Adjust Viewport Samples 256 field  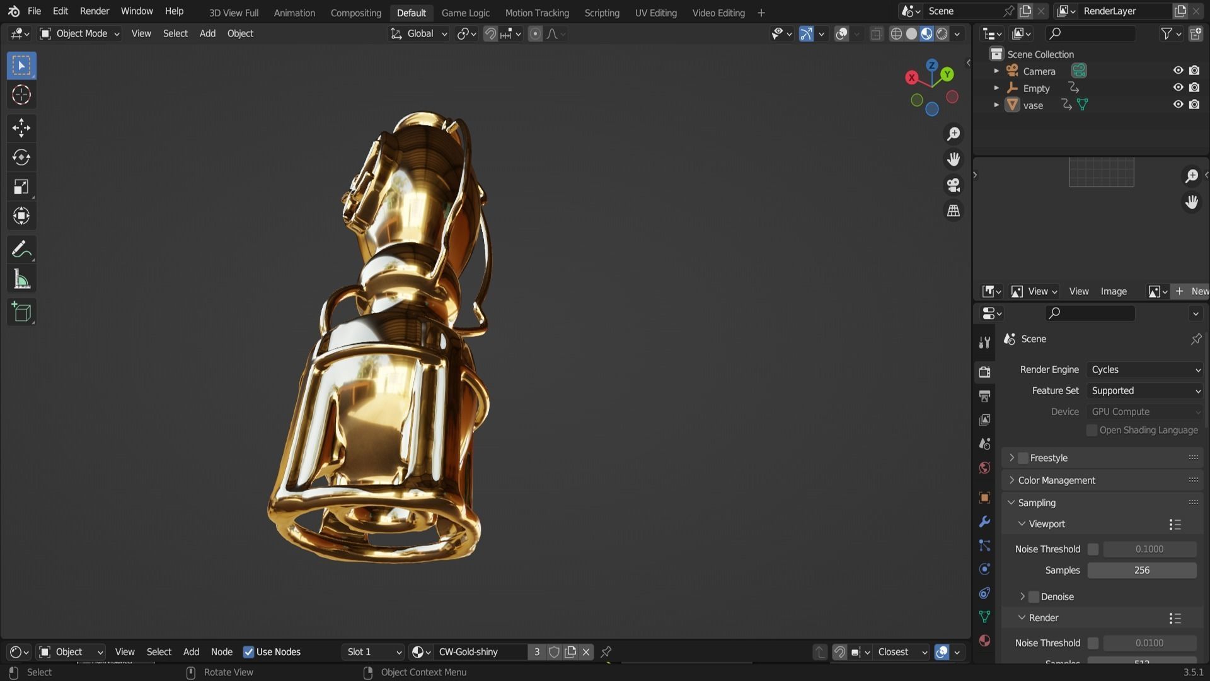pos(1141,571)
